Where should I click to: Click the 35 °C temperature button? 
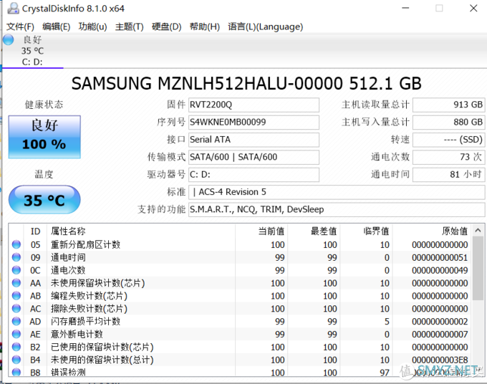point(44,199)
